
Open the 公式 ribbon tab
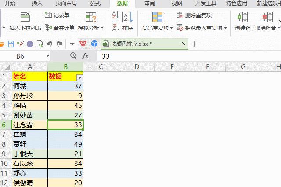click(95, 3)
